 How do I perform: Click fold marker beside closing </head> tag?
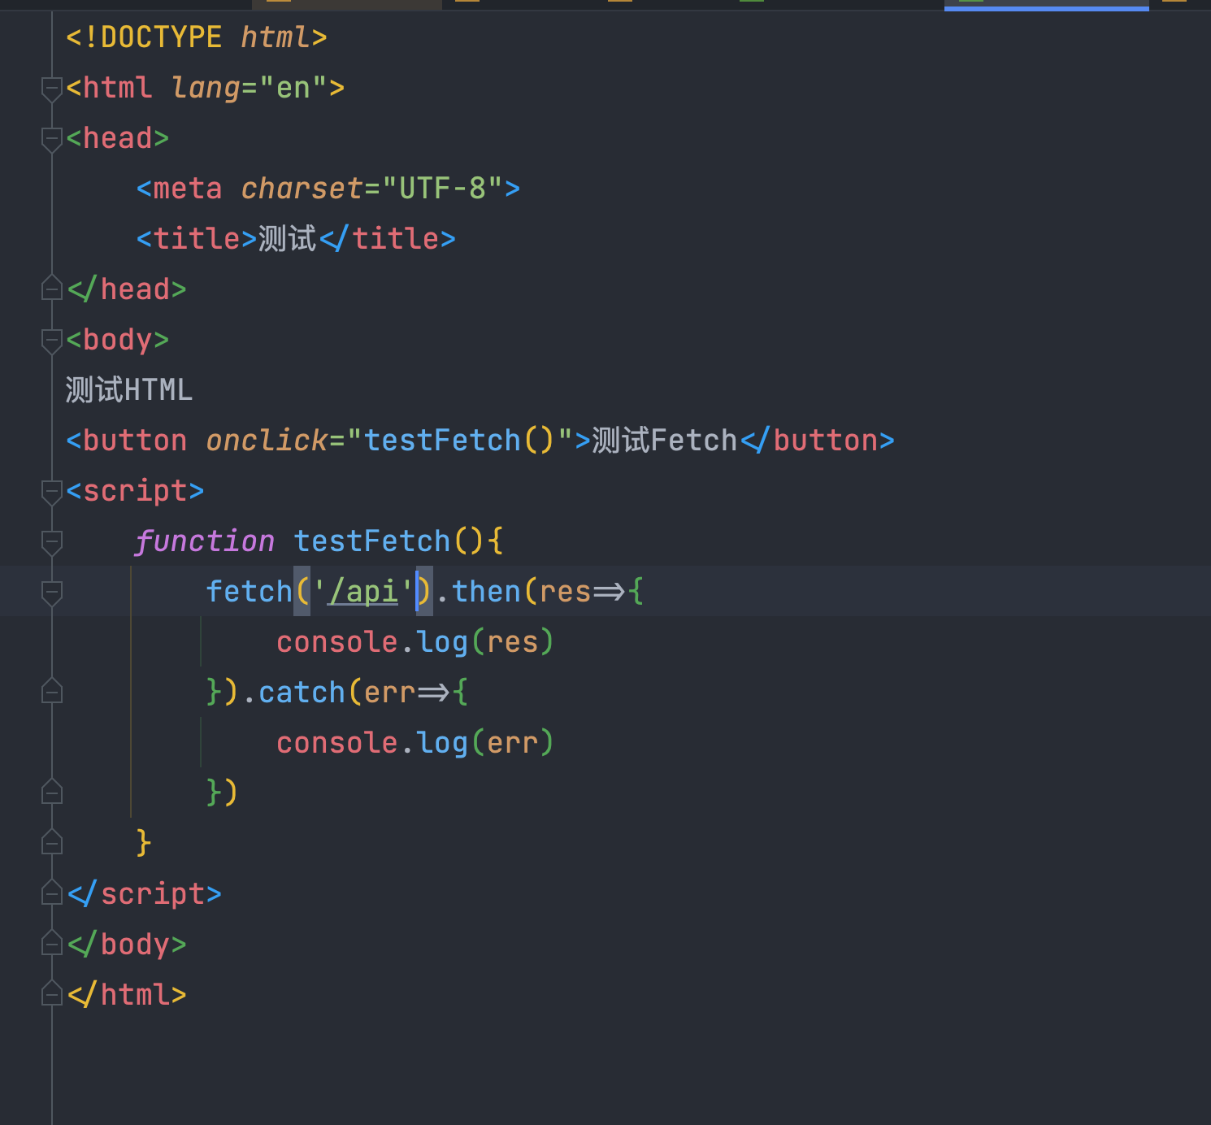pos(52,289)
